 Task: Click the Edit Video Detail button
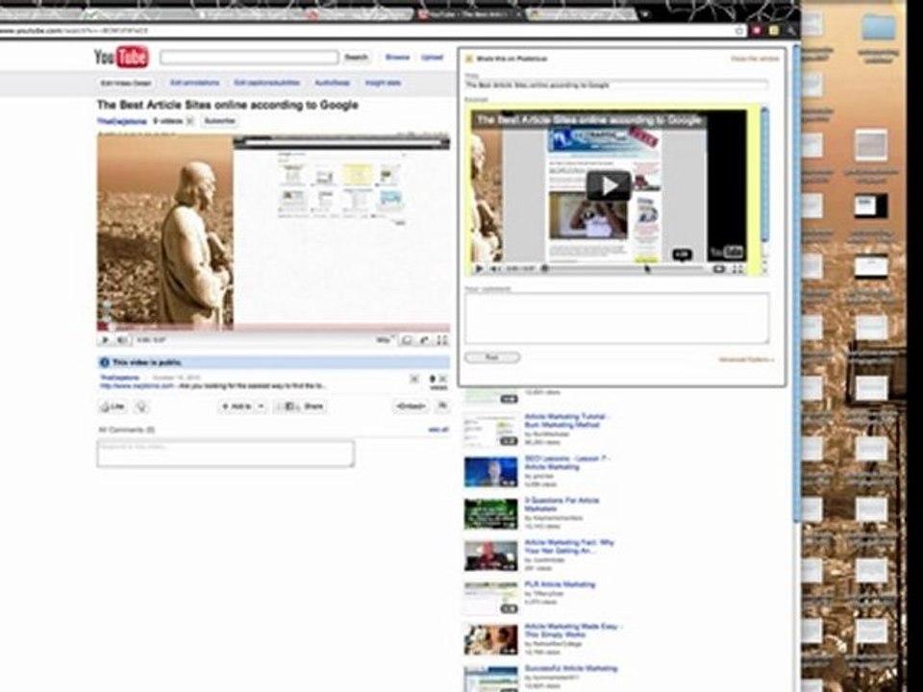[126, 83]
